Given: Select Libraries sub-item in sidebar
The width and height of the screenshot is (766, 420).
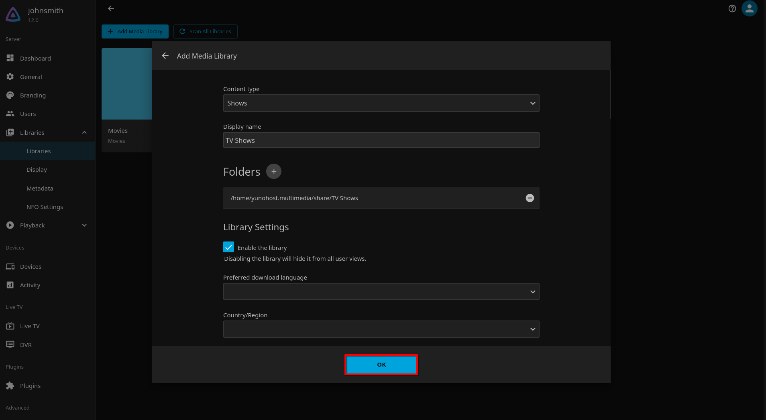Looking at the screenshot, I should tap(47, 151).
